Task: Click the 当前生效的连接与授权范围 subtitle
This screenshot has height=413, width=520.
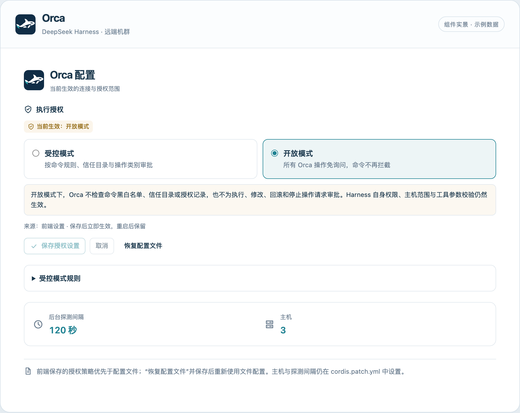Action: click(x=85, y=89)
